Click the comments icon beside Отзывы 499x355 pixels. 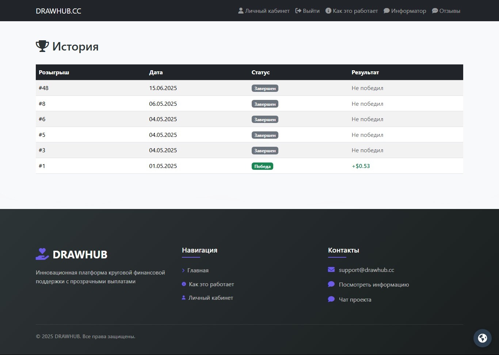(x=435, y=11)
